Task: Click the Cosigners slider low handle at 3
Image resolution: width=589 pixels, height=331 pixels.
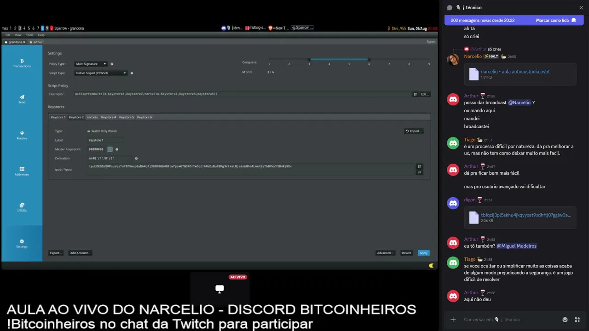Action: (309, 59)
